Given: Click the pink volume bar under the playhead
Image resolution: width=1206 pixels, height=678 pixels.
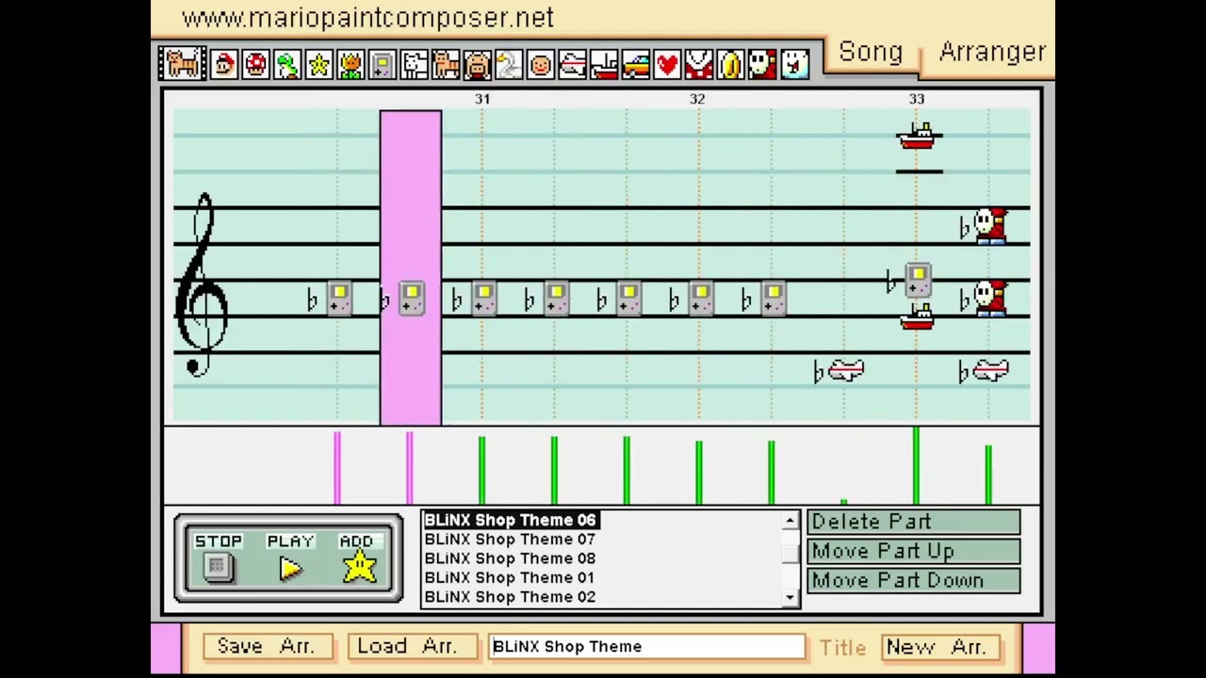Looking at the screenshot, I should 410,468.
